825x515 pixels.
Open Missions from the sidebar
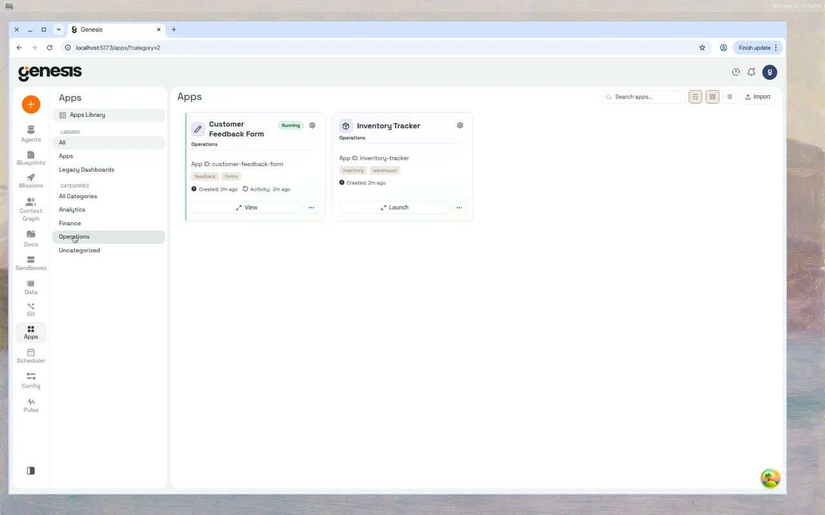tap(31, 181)
